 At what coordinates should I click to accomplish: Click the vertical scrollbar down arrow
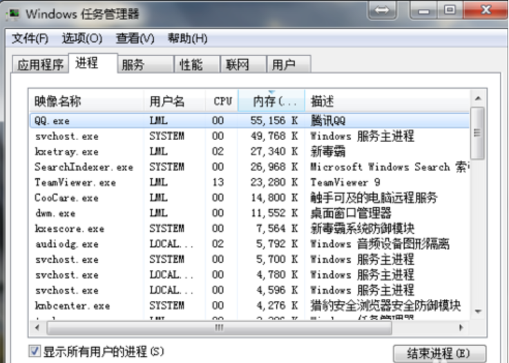point(477,311)
